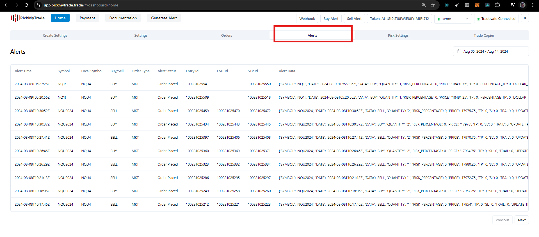Image resolution: width=539 pixels, height=237 pixels.
Task: Click the Alerts page heading
Action: tap(18, 52)
